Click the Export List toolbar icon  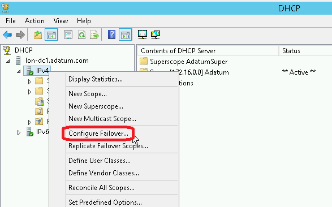click(x=94, y=34)
